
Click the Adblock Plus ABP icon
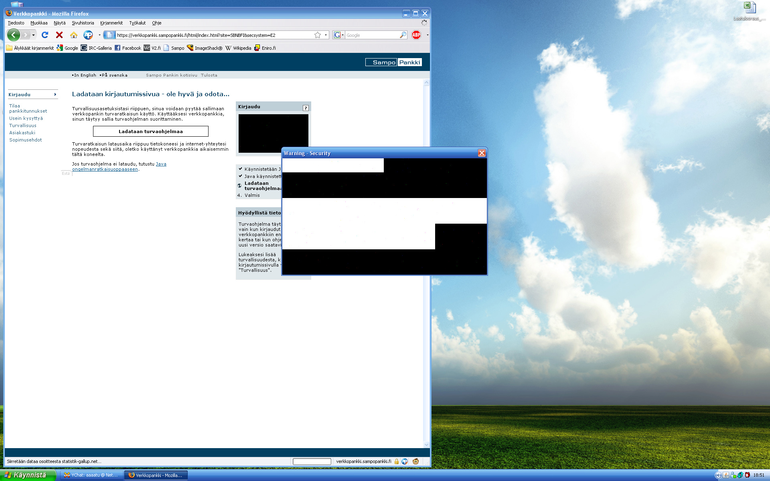(416, 35)
